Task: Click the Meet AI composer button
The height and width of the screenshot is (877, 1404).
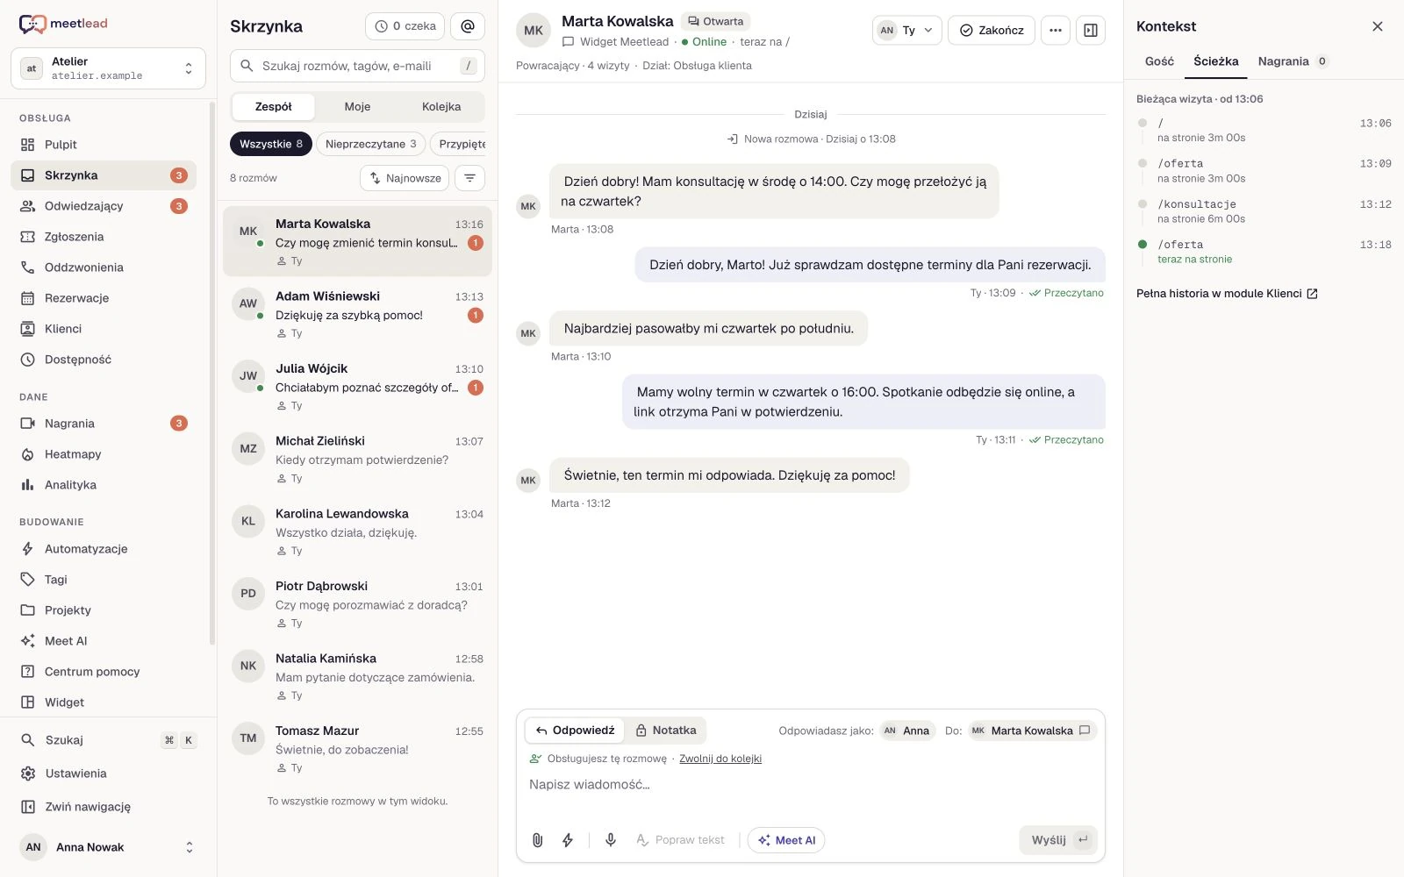Action: click(x=786, y=840)
